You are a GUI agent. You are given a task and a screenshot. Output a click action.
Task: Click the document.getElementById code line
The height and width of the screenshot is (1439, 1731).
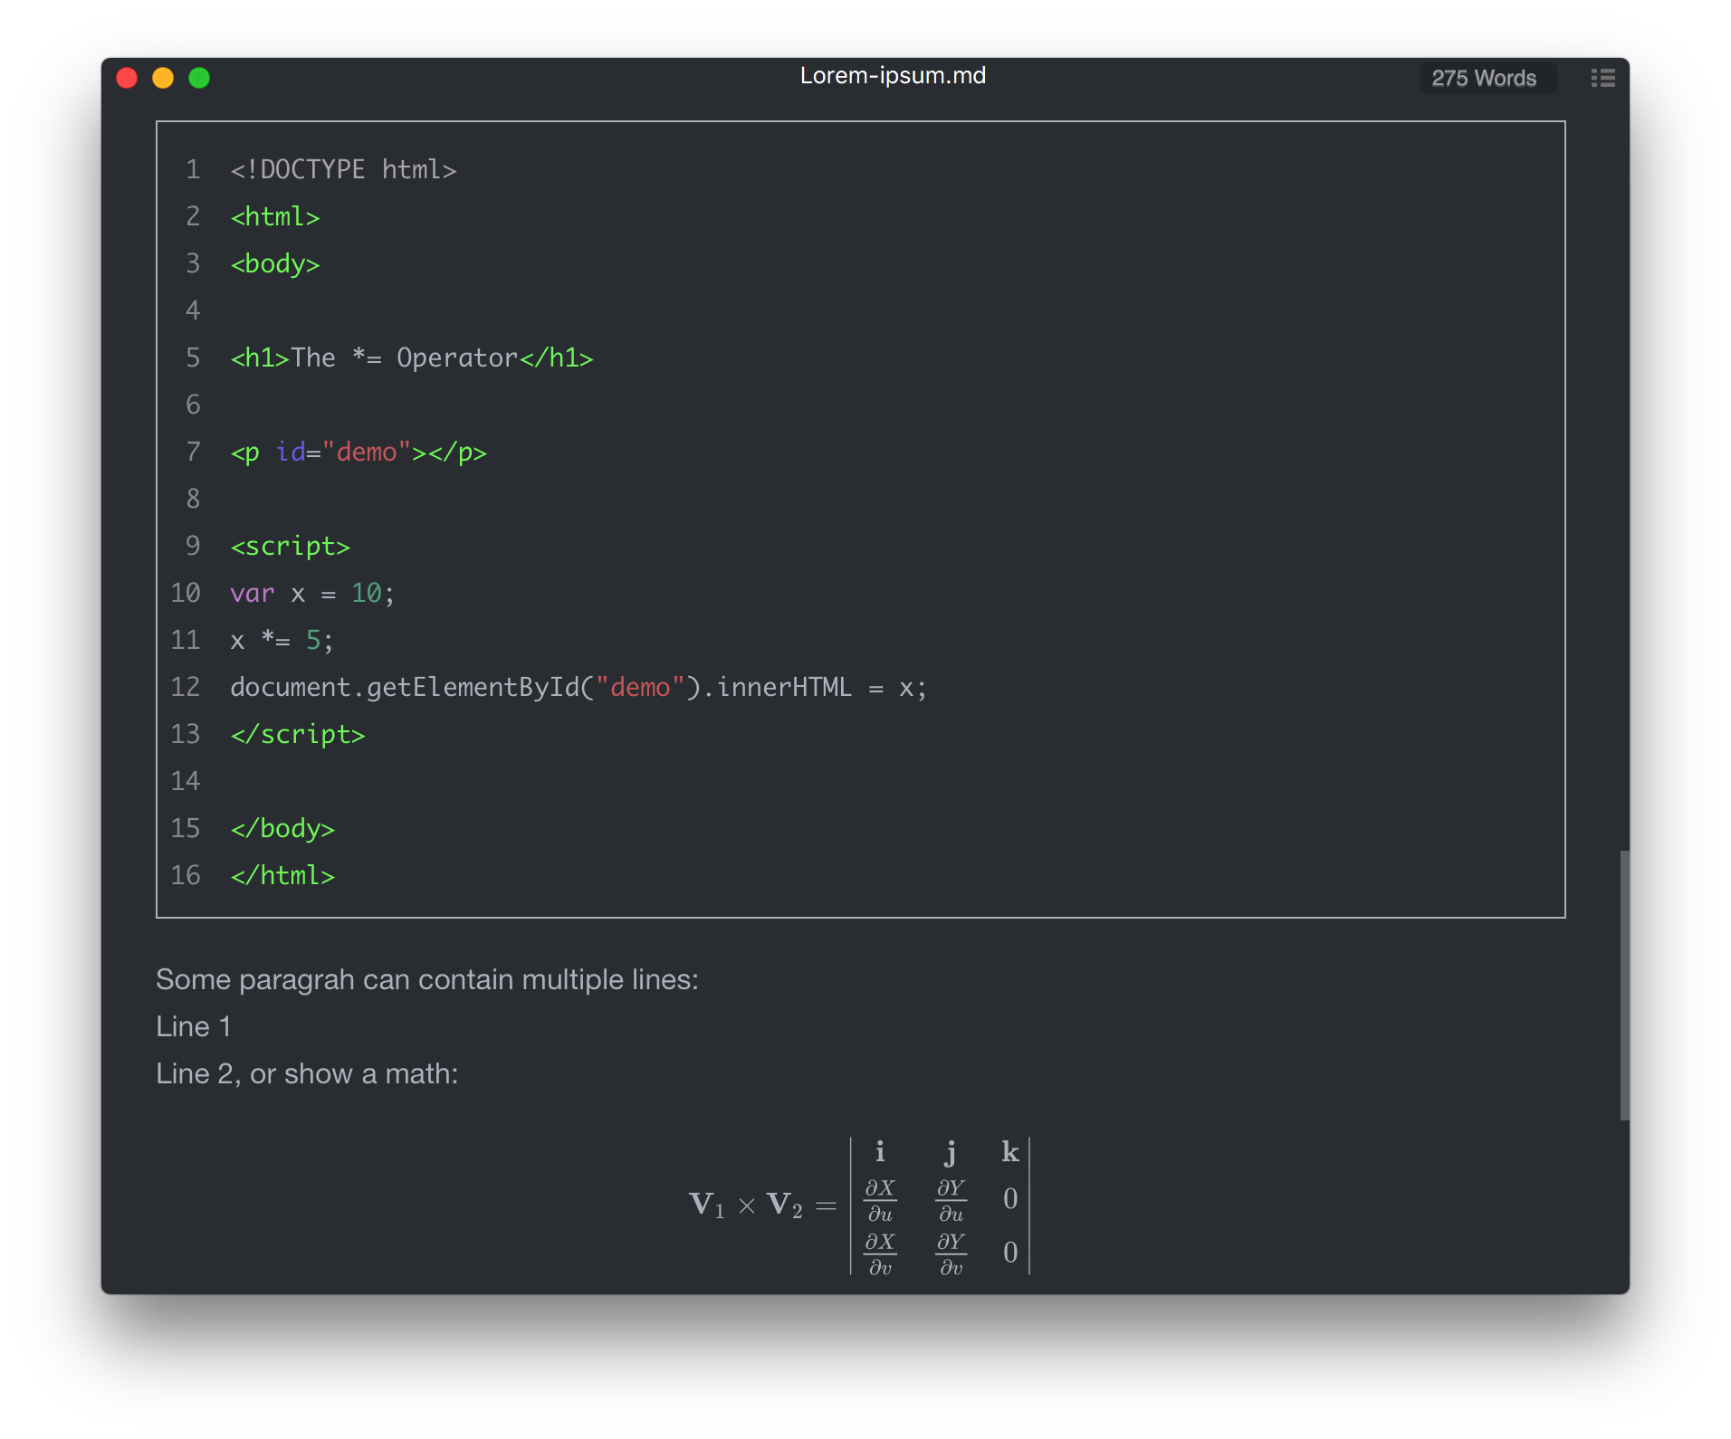click(x=579, y=687)
